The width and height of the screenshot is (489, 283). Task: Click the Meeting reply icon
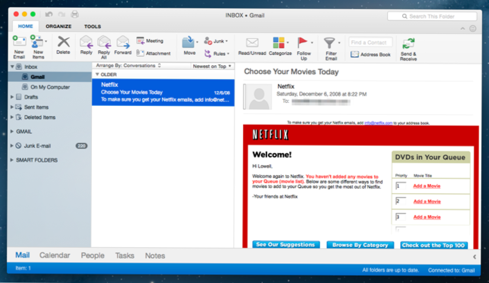(x=140, y=41)
